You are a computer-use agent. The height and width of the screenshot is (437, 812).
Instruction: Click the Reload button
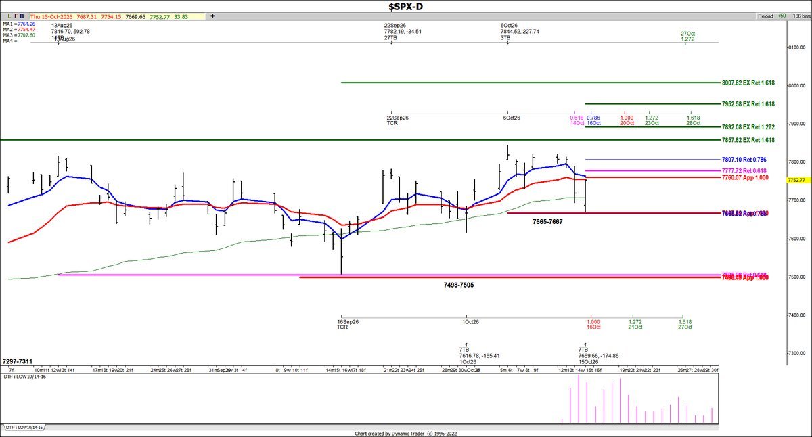tap(766, 16)
